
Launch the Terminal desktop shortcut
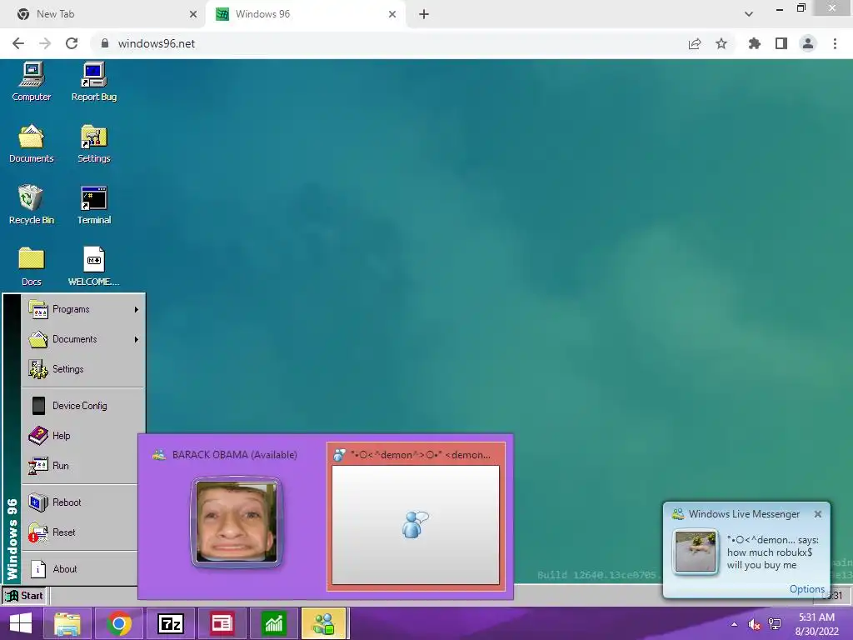click(93, 205)
